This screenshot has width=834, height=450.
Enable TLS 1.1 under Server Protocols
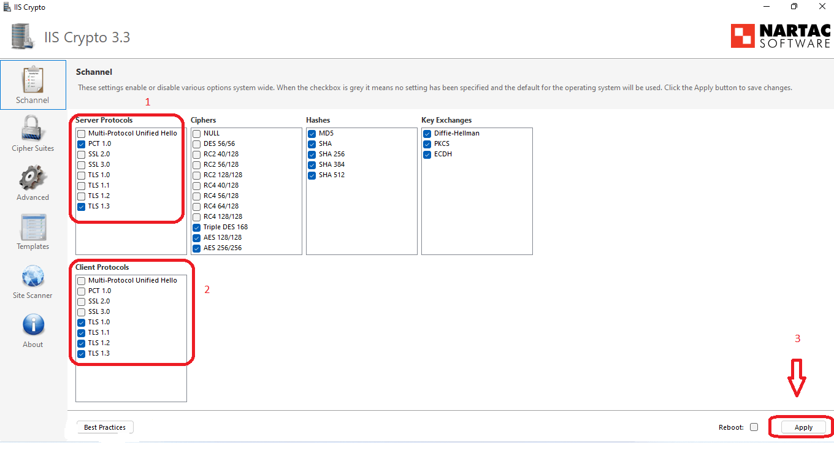tap(82, 185)
